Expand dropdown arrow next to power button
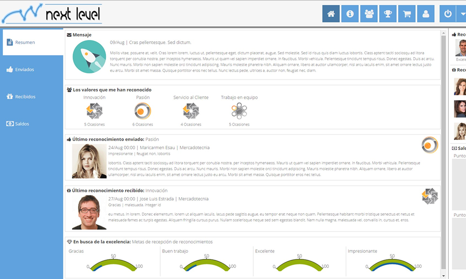 point(462,14)
